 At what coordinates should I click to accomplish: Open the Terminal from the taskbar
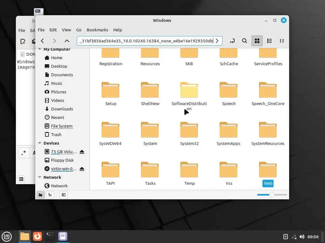pos(50,236)
